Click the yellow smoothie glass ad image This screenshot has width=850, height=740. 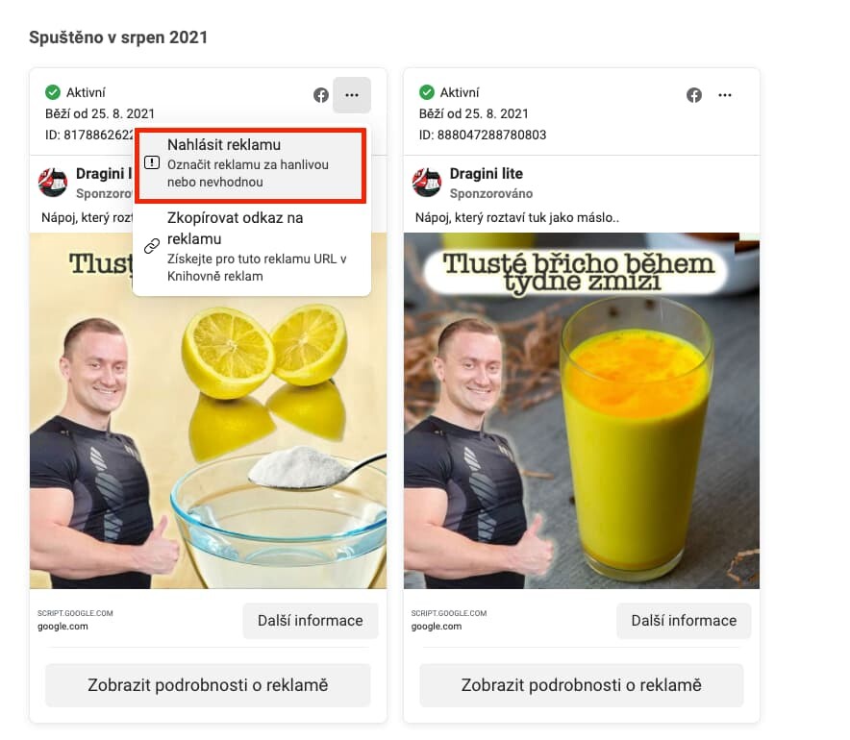coord(582,410)
